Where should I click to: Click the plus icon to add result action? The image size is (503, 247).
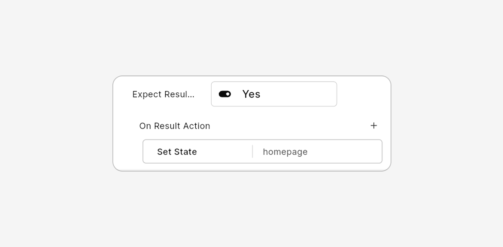coord(373,126)
